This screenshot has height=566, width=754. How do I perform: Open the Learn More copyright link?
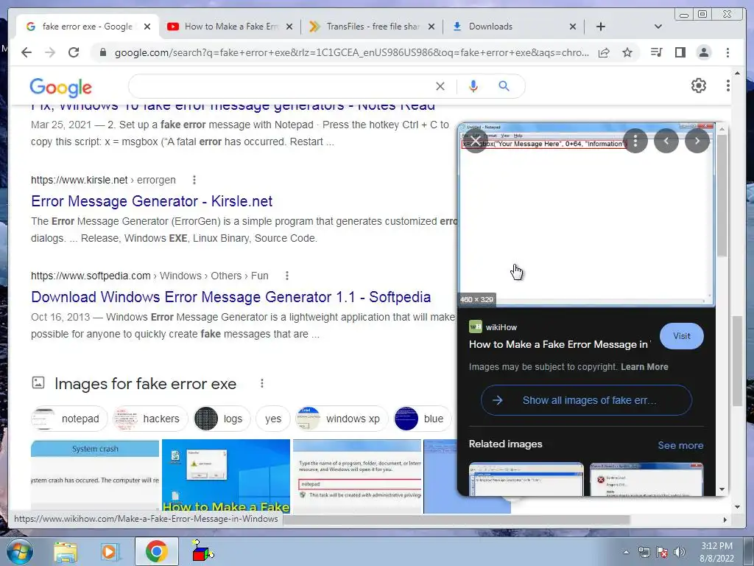click(x=644, y=367)
